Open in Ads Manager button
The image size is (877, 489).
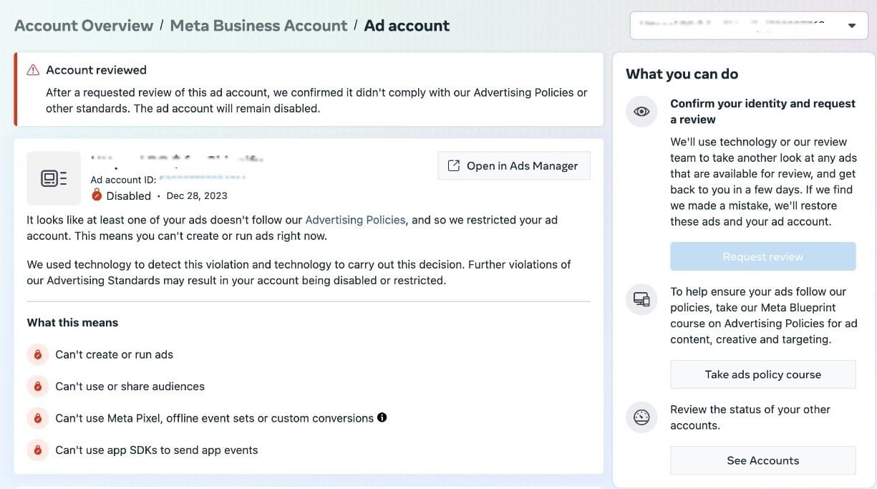(514, 165)
